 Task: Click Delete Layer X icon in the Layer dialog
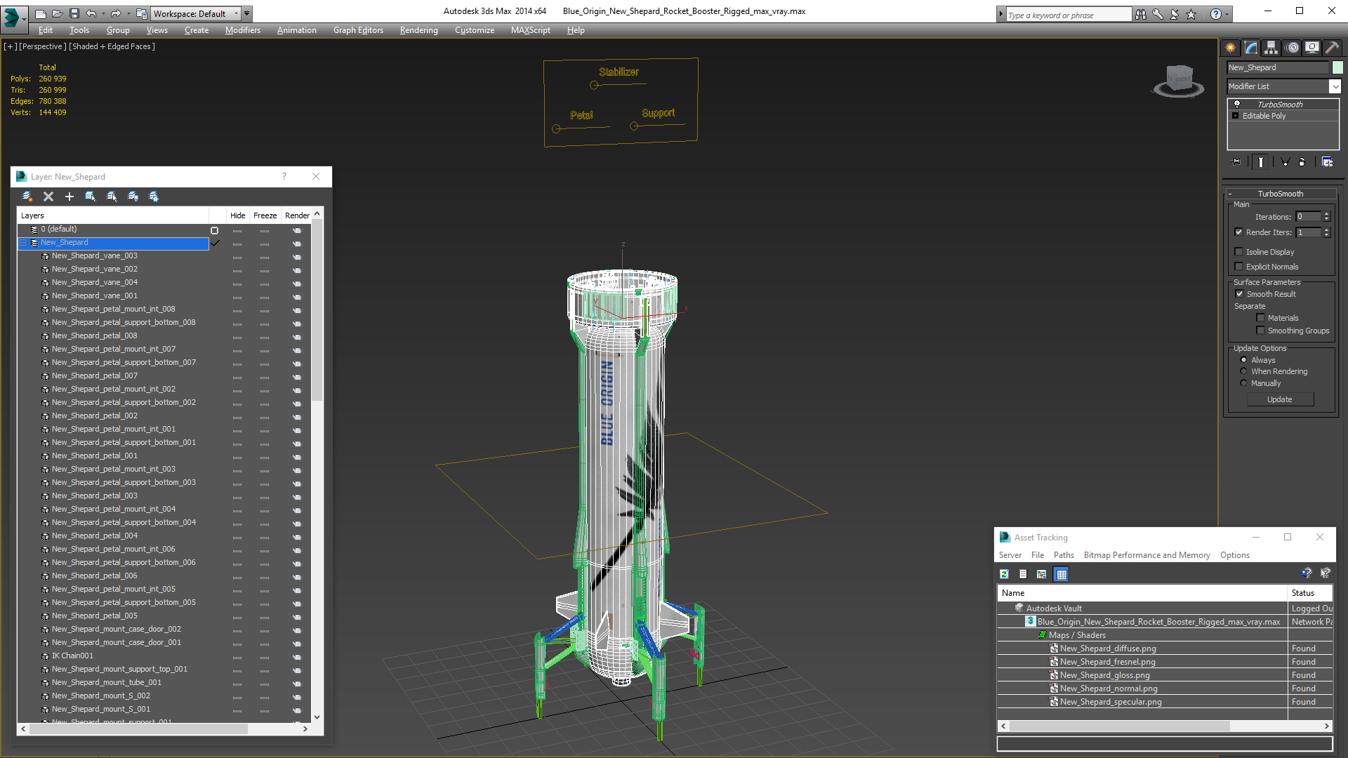click(x=48, y=197)
